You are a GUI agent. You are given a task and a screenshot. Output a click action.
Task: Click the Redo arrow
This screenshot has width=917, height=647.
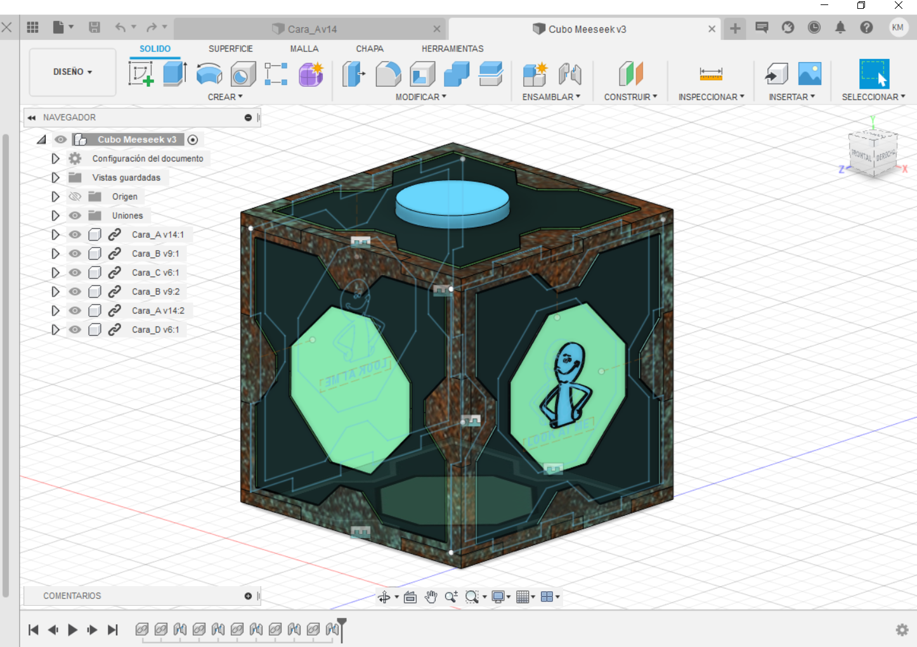point(152,27)
